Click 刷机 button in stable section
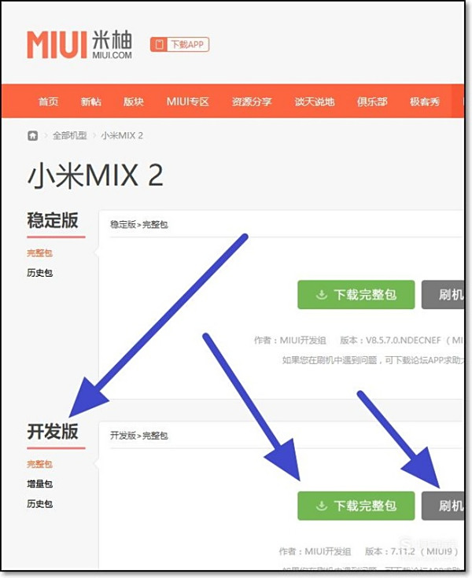 pyautogui.click(x=443, y=295)
